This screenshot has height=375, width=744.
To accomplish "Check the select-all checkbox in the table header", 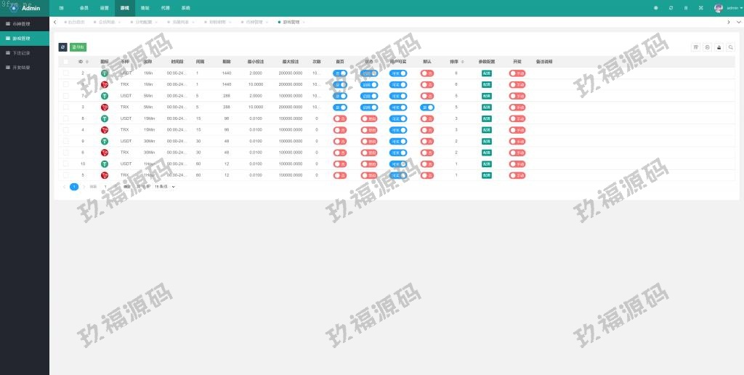I will click(x=65, y=62).
